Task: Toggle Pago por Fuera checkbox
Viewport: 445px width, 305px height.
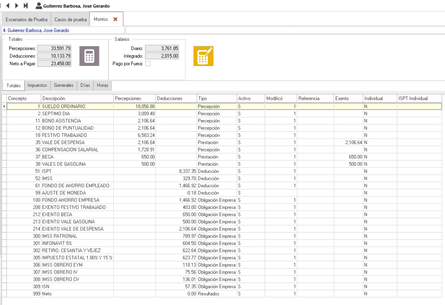Action: (148, 63)
